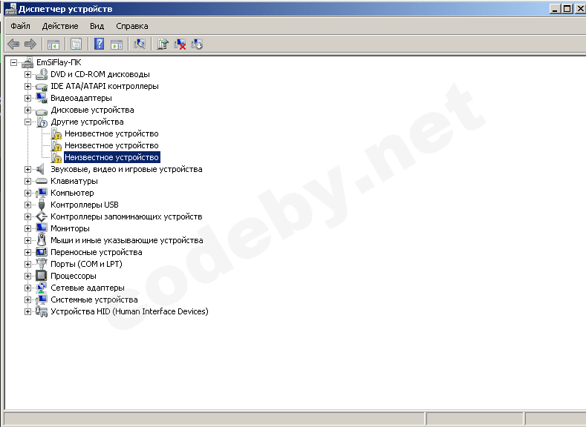The width and height of the screenshot is (586, 427).
Task: Expand the IDE ATA/ATAPI контроллеры node
Action: [27, 87]
